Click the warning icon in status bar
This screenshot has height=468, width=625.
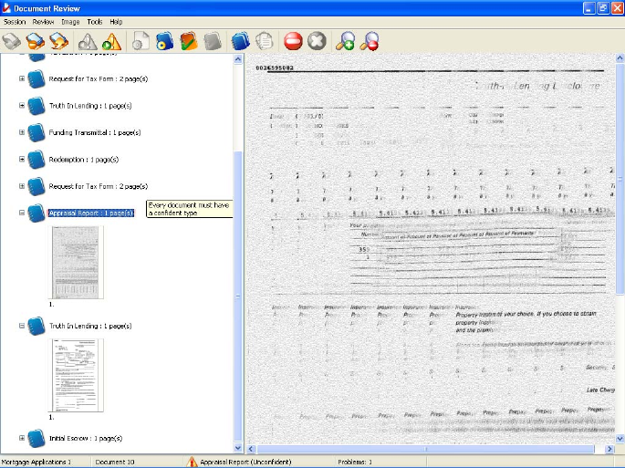click(x=193, y=463)
